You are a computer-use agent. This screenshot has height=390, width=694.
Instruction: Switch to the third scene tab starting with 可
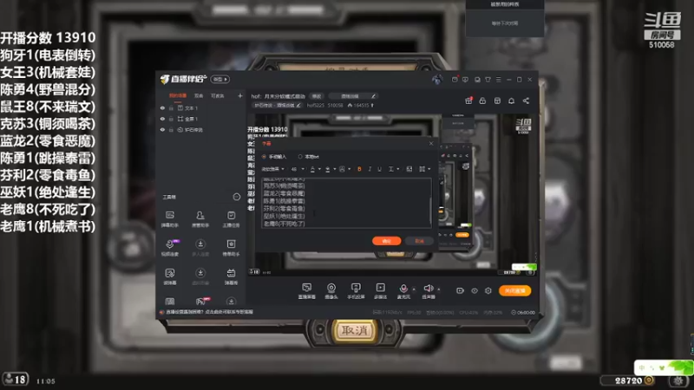point(217,95)
